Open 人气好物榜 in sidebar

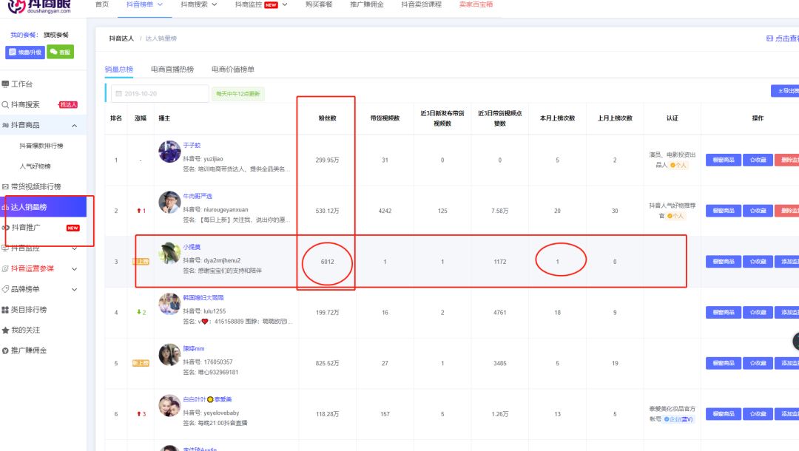tap(36, 166)
